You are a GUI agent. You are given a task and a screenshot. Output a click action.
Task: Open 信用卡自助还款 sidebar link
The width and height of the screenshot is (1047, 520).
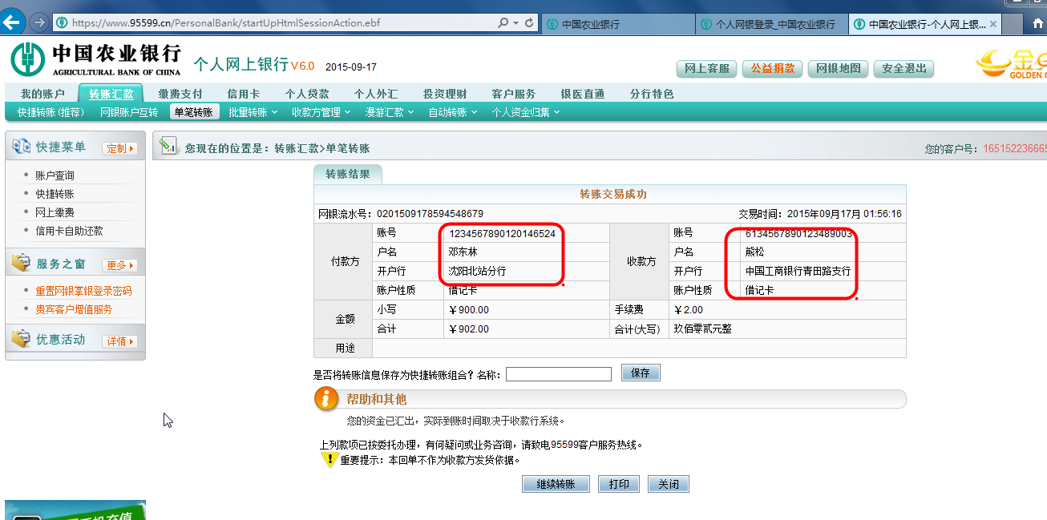pyautogui.click(x=69, y=231)
